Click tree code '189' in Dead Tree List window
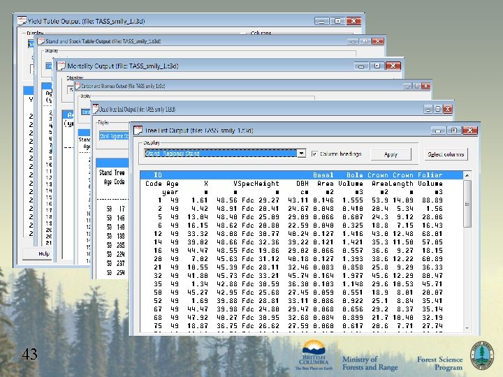 click(121, 236)
